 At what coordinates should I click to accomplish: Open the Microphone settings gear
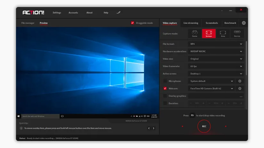tap(240, 81)
